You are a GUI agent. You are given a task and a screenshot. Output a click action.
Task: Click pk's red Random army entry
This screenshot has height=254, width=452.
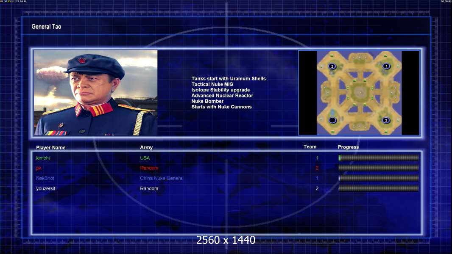pos(149,168)
